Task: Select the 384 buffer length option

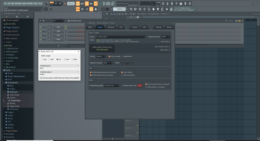Action: point(50,59)
